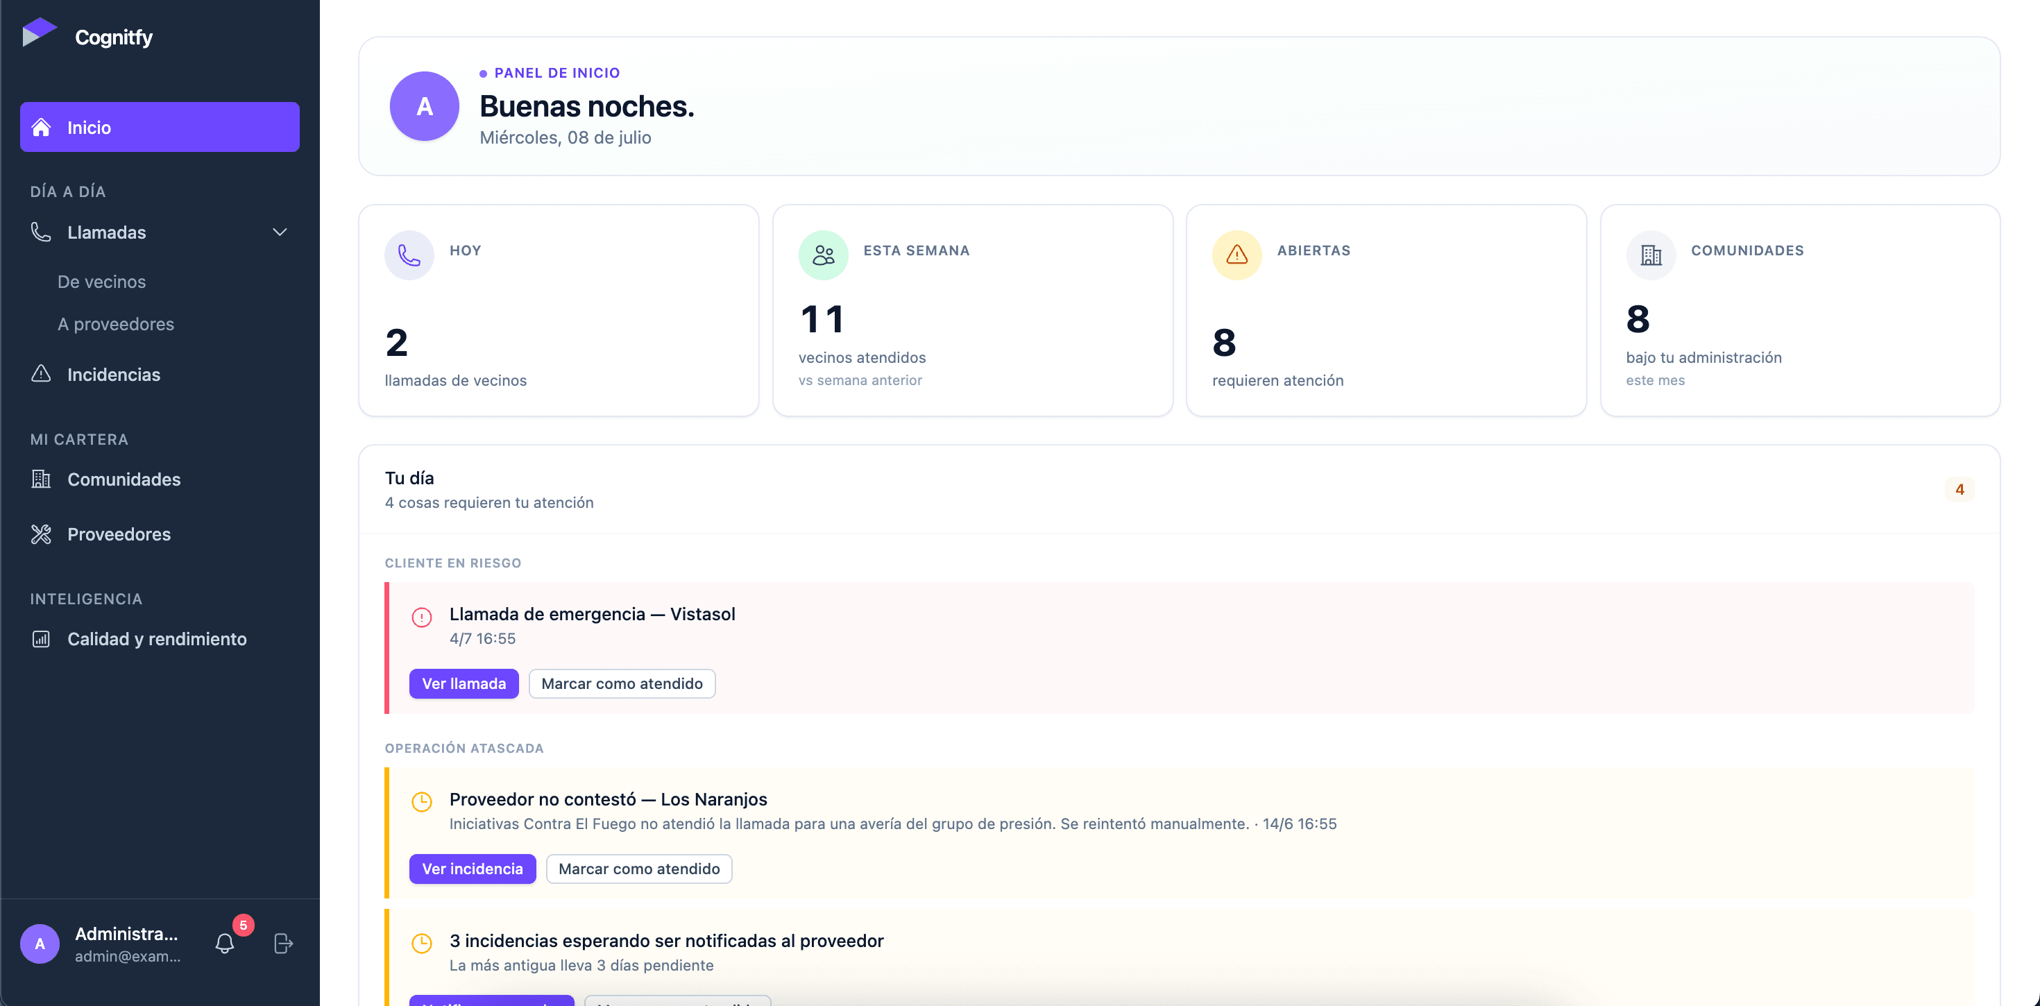Open the HOY llamadas de vecinos card
The height and width of the screenshot is (1006, 2040).
coord(559,311)
